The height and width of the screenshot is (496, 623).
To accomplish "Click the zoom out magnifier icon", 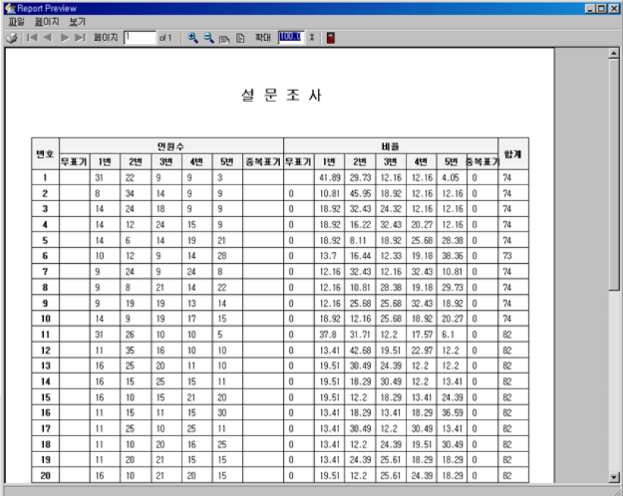I will [x=209, y=38].
